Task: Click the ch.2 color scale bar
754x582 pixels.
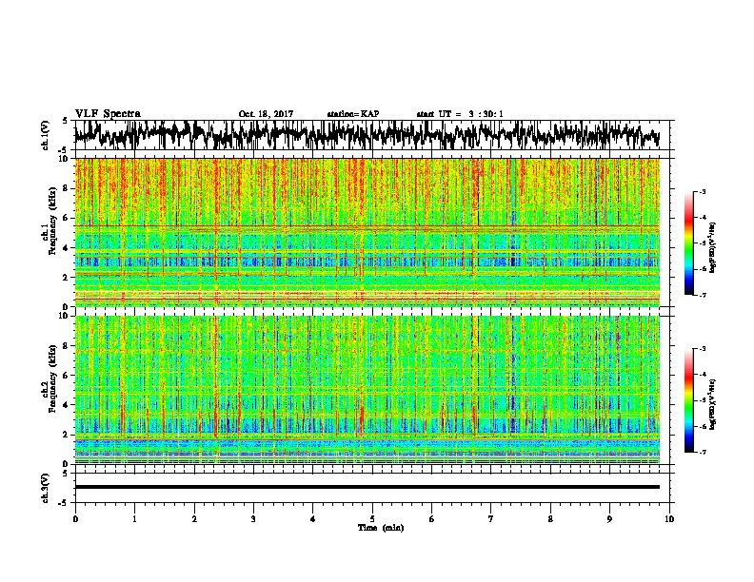Action: pos(688,400)
